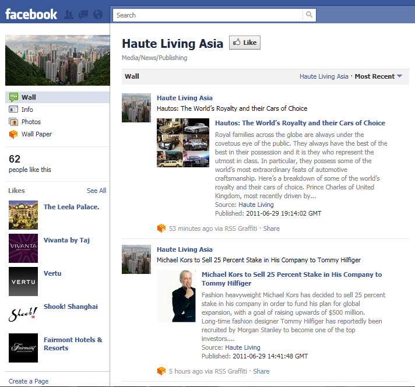The height and width of the screenshot is (387, 415).
Task: Share the royalty cars post
Action: point(272,228)
